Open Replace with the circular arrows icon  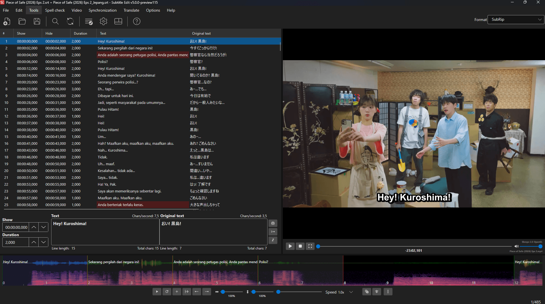point(70,21)
